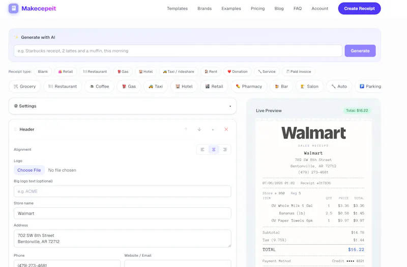Screen dimensions: 407x267
Task: Select Taxi template chip
Action: pos(156,86)
